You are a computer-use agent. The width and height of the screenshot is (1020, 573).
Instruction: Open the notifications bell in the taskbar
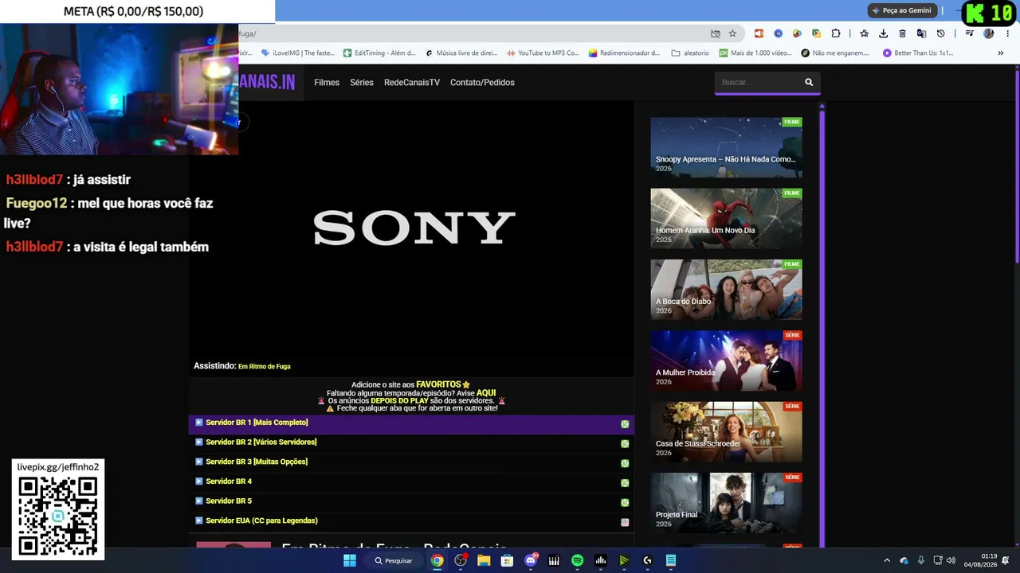tap(1006, 560)
